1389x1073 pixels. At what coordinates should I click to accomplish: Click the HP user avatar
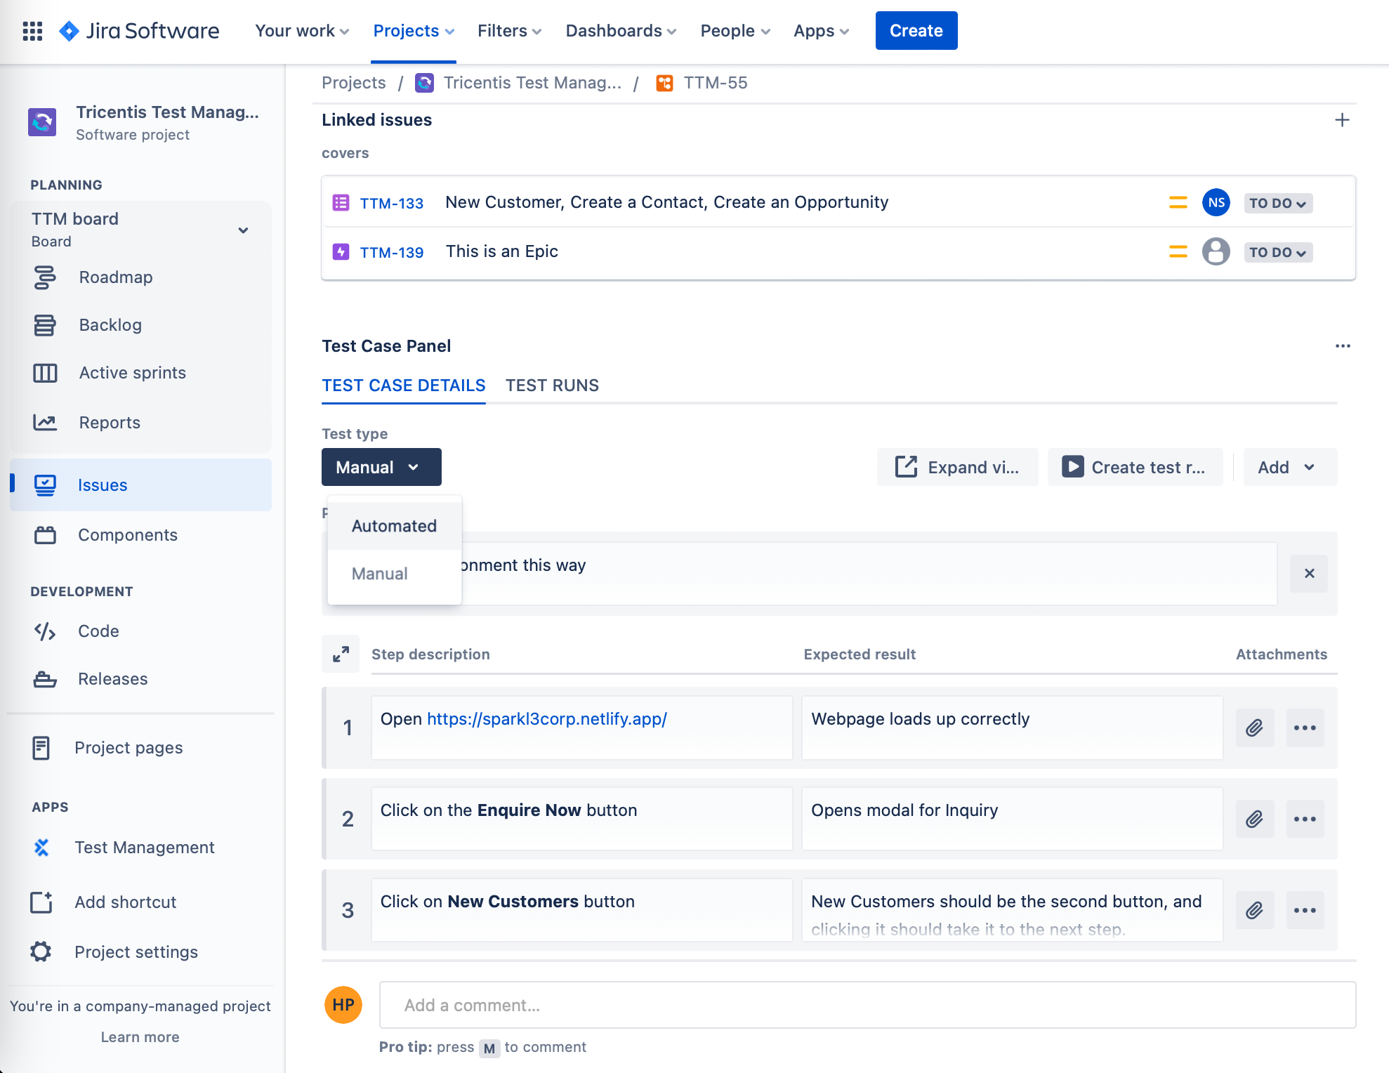tap(343, 1005)
